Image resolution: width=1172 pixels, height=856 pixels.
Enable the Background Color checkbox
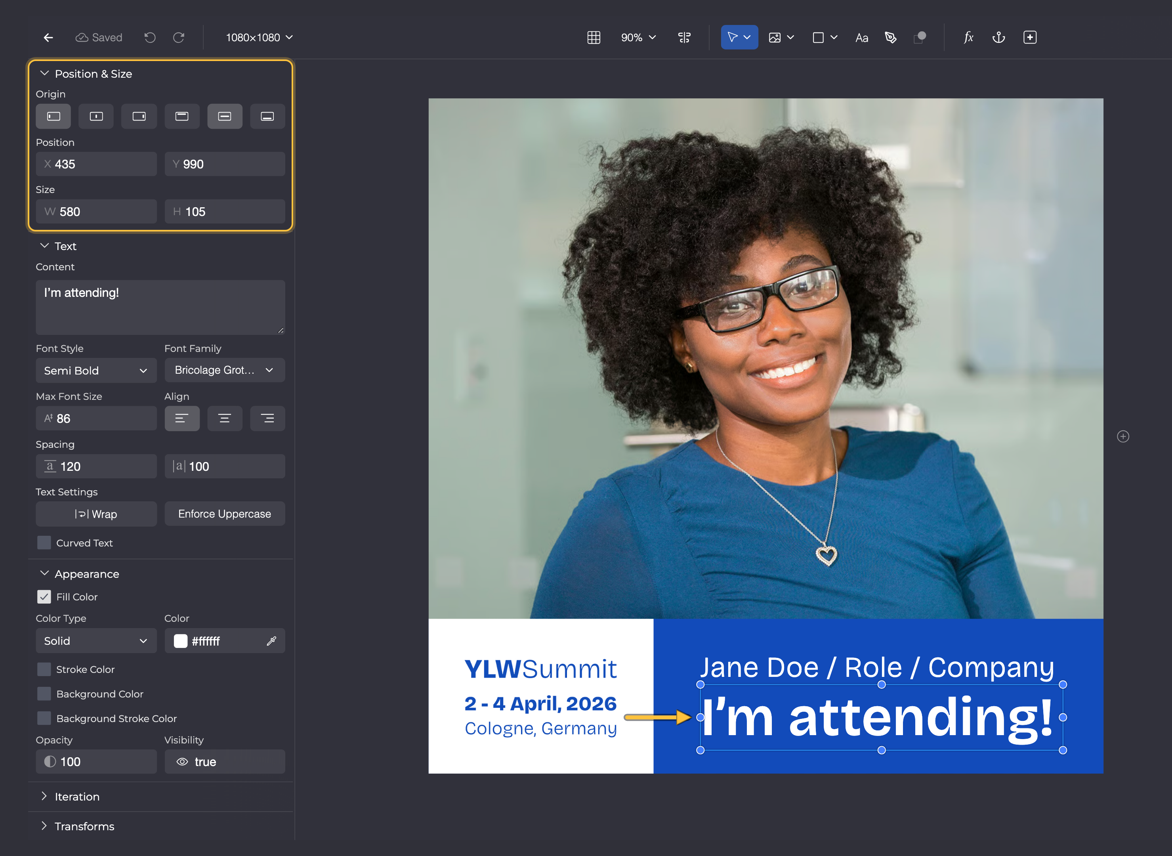tap(44, 694)
